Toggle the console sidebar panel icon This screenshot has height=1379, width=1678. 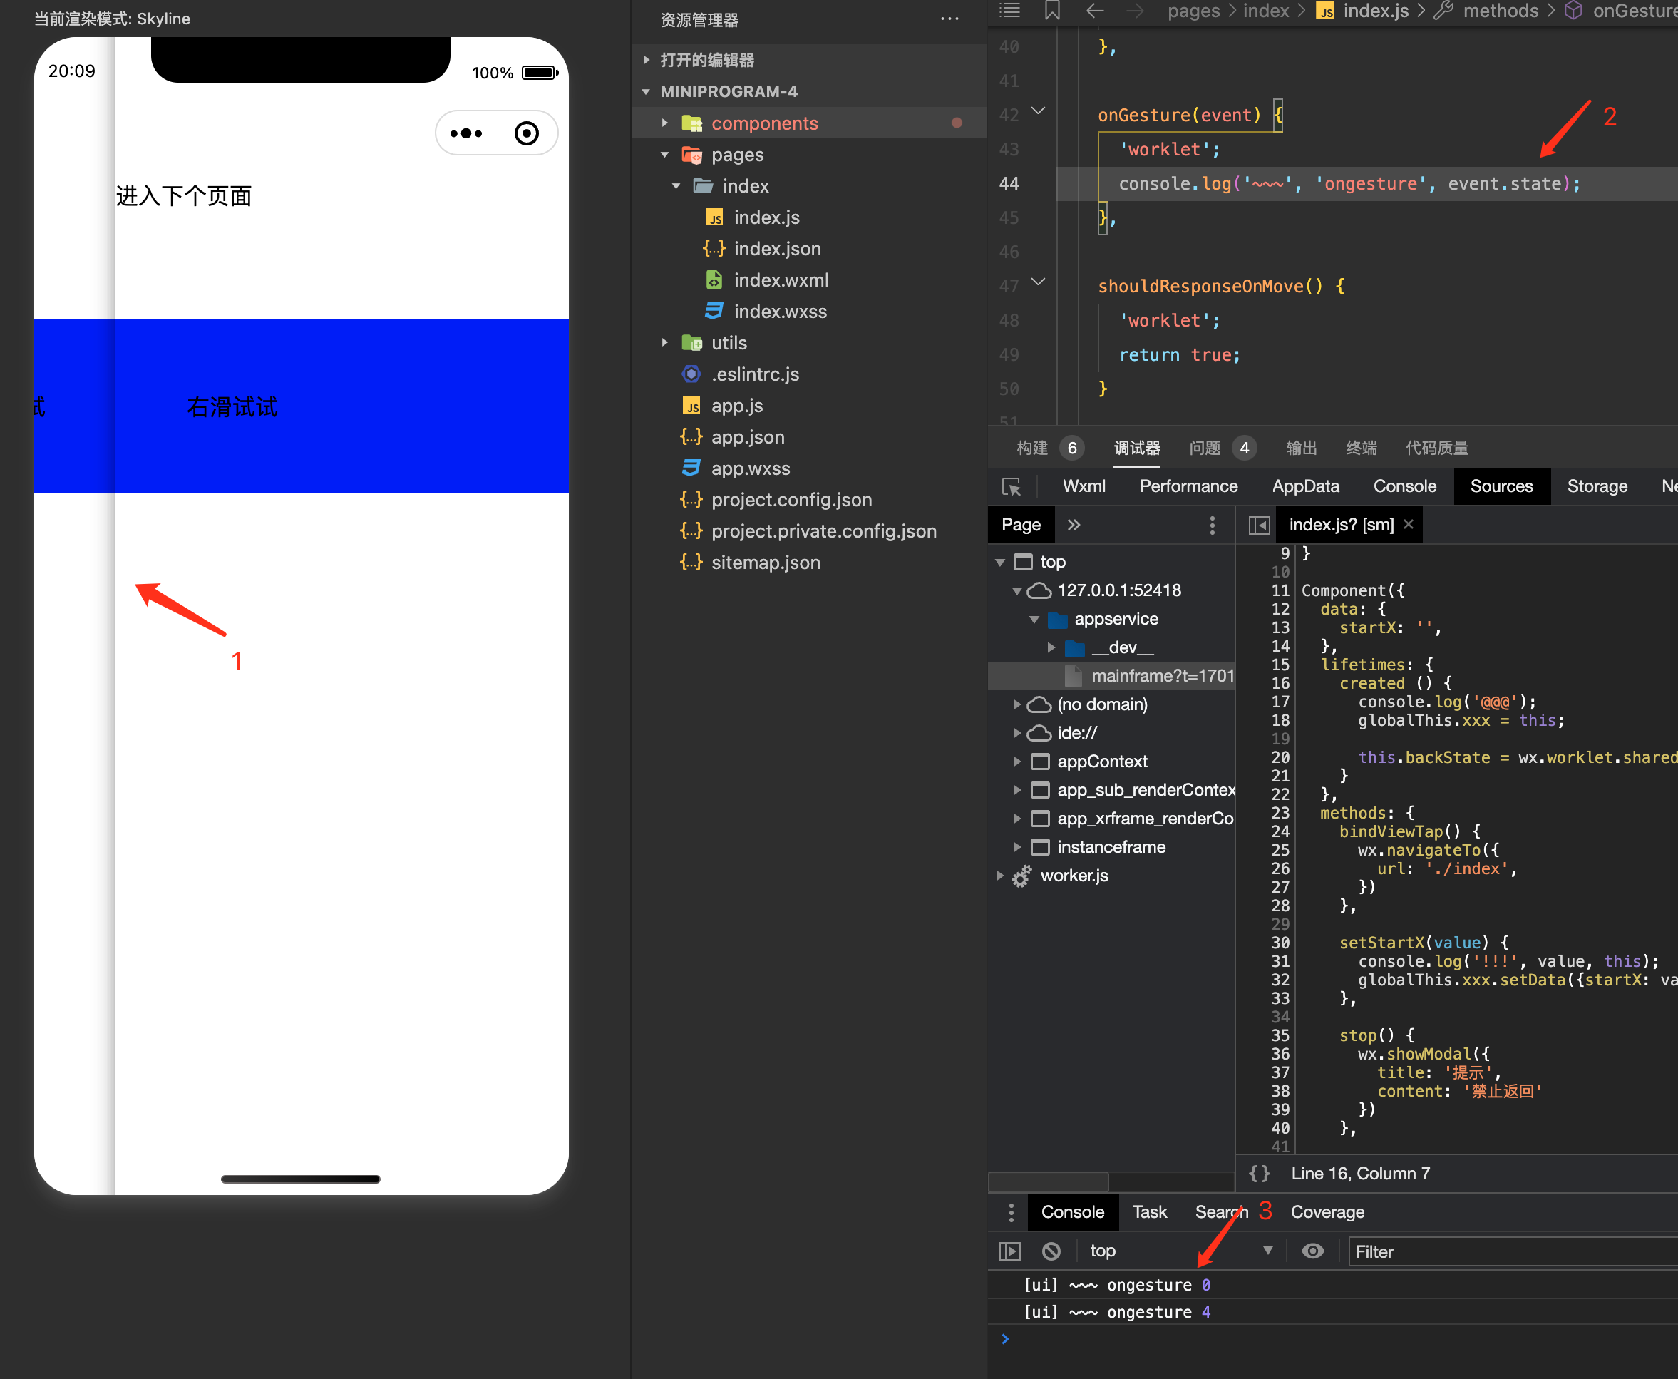[x=1009, y=1251]
